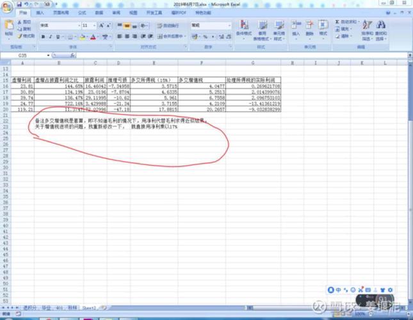Image resolution: width=413 pixels, height=320 pixels.
Task: Click AutoSum (自动求和)
Action: point(347,22)
